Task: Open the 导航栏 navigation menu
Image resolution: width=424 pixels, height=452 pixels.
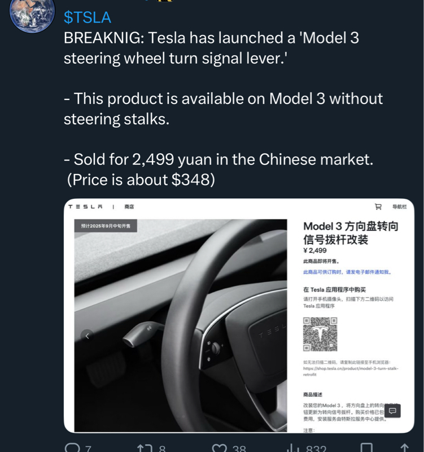Action: point(399,207)
